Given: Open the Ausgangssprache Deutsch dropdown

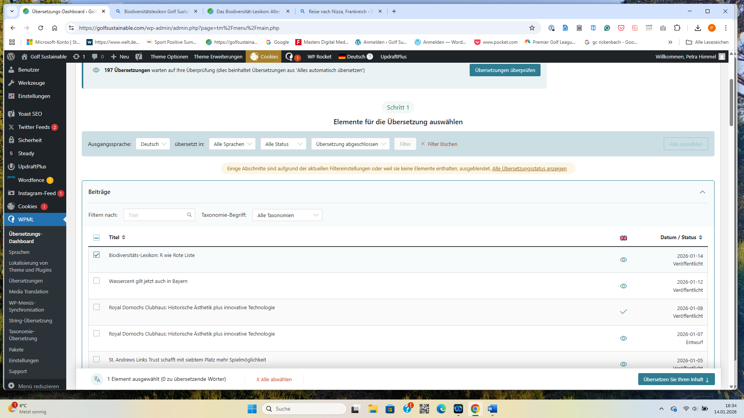Looking at the screenshot, I should coord(153,144).
